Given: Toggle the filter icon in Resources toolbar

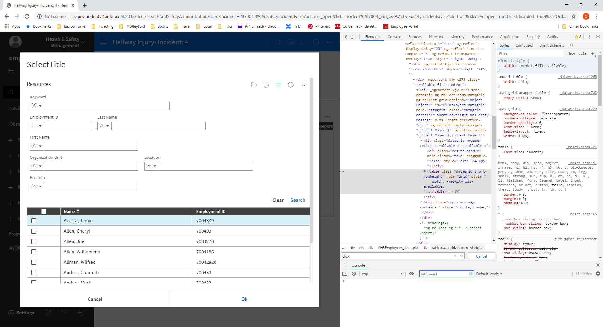Looking at the screenshot, I should point(279,85).
